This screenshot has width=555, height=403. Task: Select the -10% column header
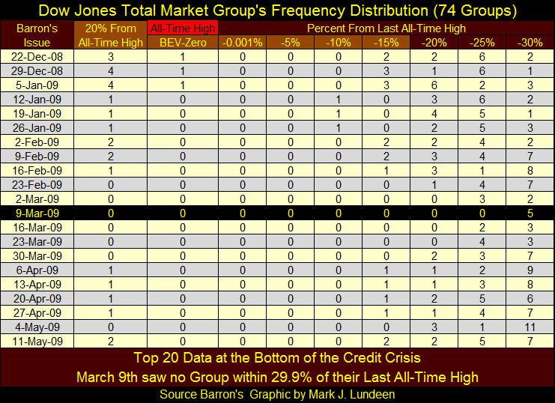pos(337,43)
